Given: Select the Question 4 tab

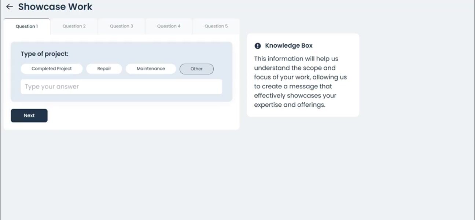Looking at the screenshot, I should (169, 26).
